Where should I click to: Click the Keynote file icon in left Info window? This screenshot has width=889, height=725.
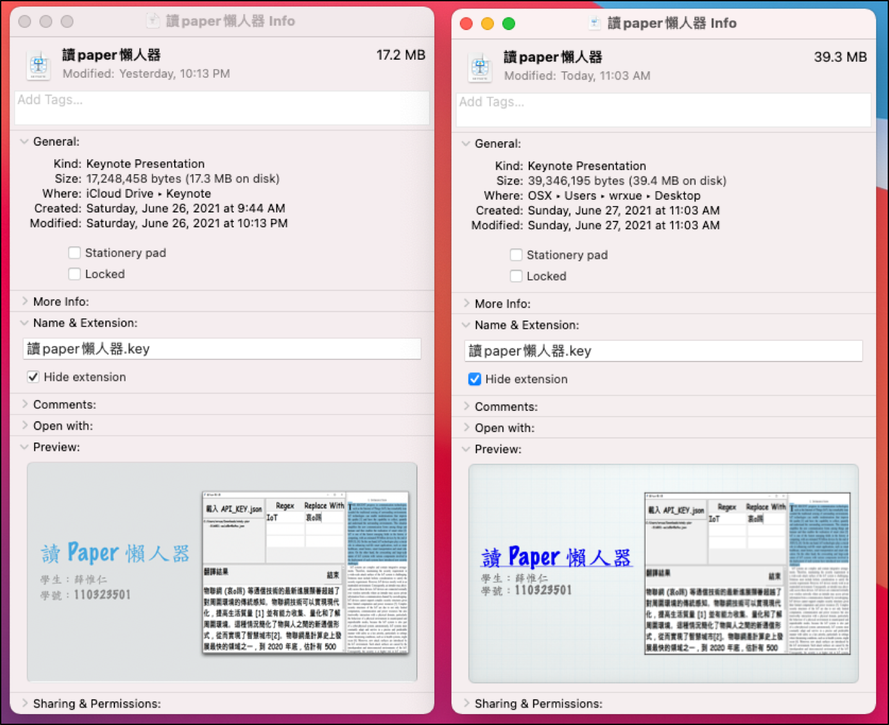[x=39, y=65]
